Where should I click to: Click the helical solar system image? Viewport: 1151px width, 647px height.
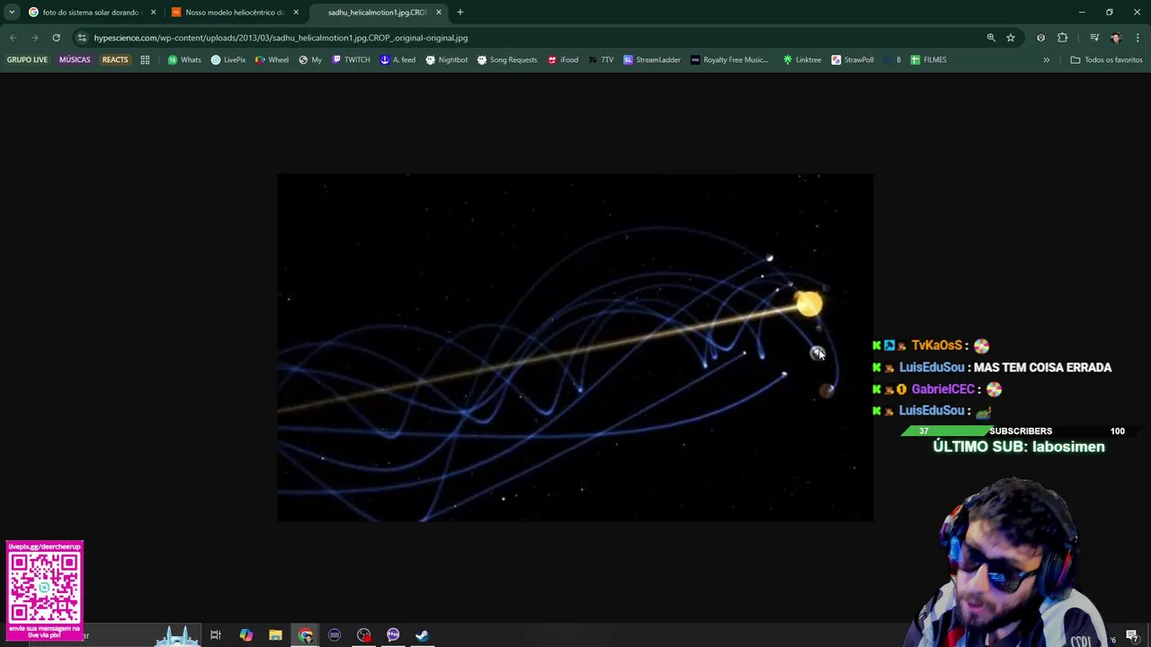[575, 348]
